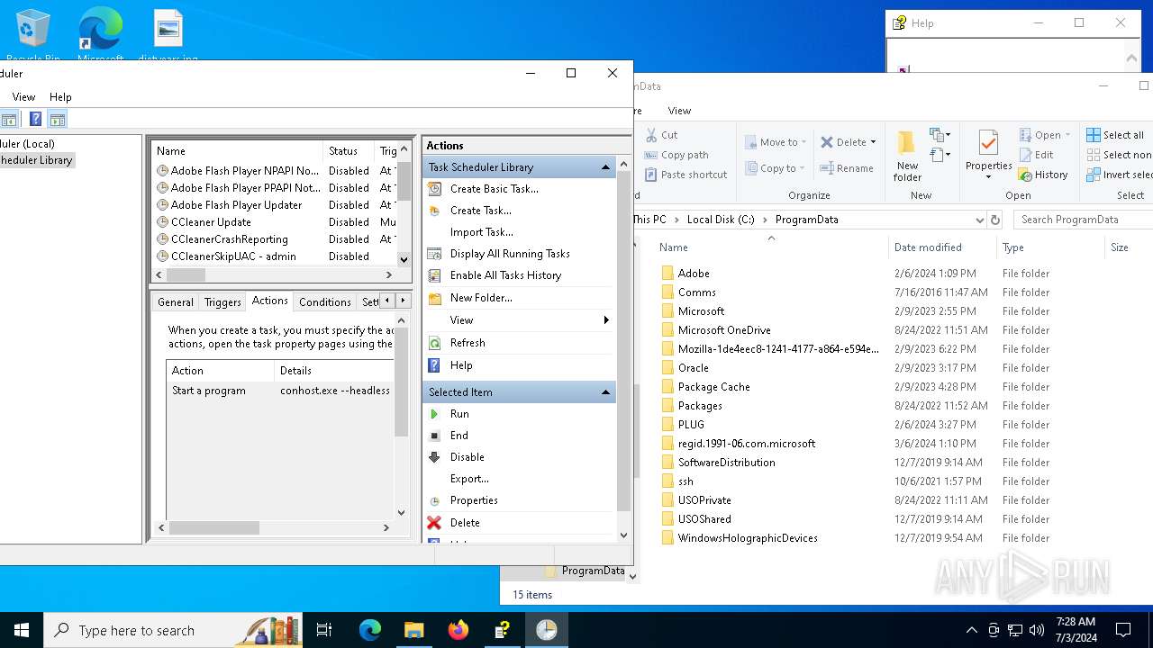The image size is (1153, 648).
Task: Click Enable All Tasks History
Action: coord(505,275)
